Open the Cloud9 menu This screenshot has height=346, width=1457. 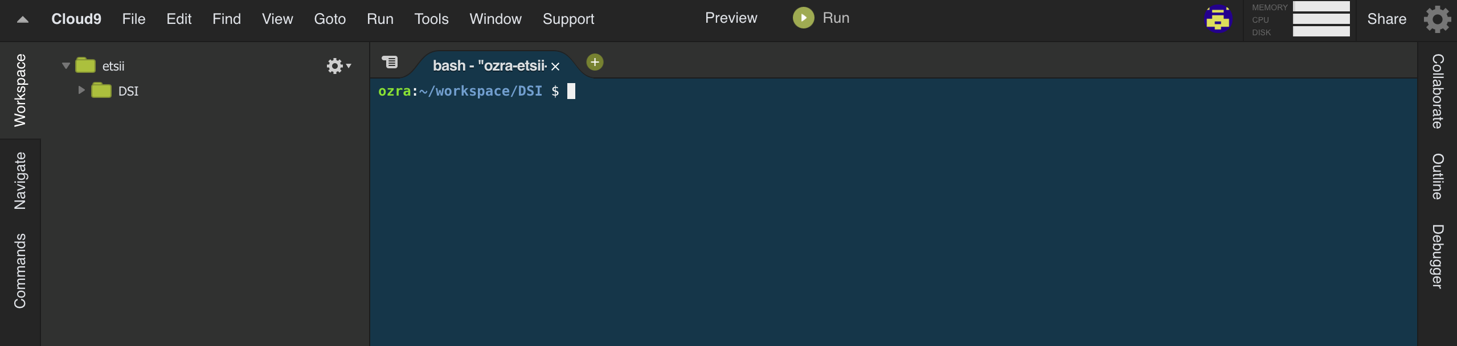tap(76, 19)
